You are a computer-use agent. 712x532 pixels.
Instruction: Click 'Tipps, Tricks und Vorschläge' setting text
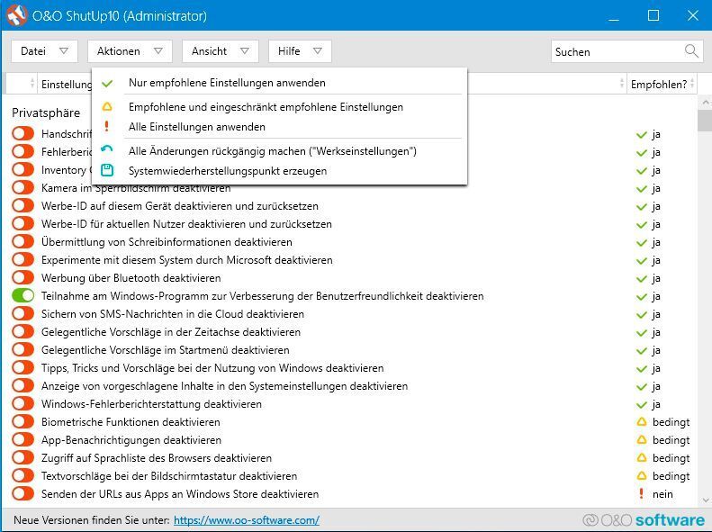tap(212, 367)
